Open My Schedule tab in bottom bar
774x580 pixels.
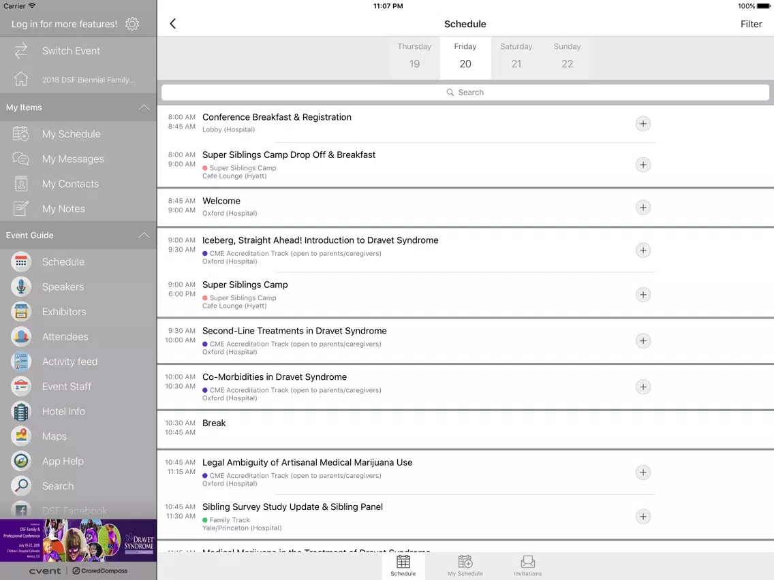pyautogui.click(x=465, y=566)
